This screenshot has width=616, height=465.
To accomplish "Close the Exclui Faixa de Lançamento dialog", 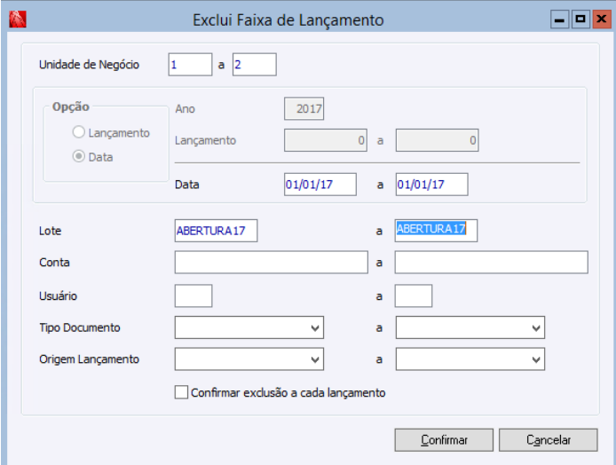I will (x=598, y=19).
